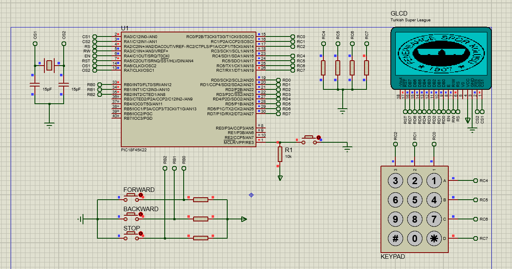
Task: Toggle the FORWARD push button switch
Action: [x=132, y=197]
